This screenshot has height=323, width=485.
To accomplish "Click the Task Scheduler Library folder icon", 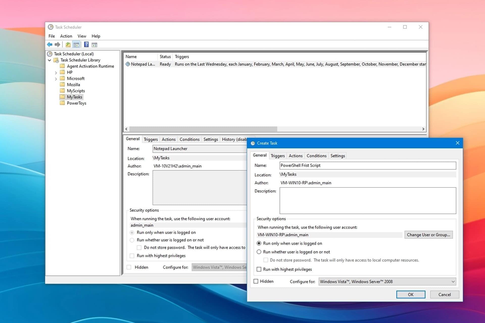I will click(x=56, y=60).
